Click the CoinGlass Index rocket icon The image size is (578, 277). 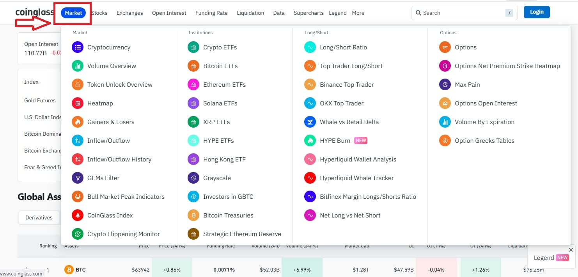pos(78,215)
